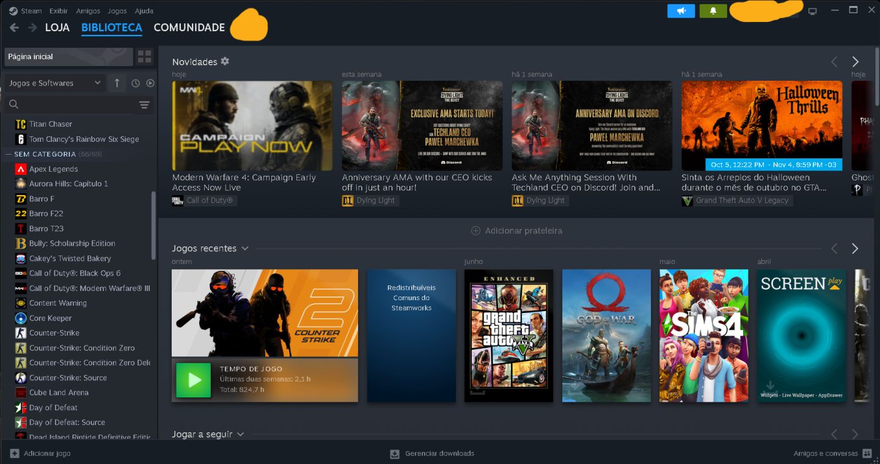
Task: Open friends list icon next to Amigos e conversas
Action: tap(867, 454)
